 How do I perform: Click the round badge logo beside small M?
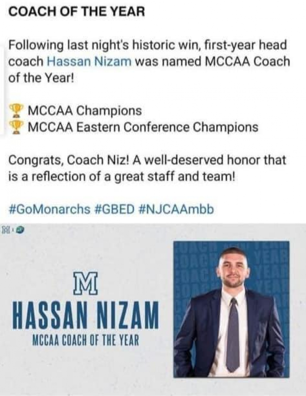click(20, 230)
